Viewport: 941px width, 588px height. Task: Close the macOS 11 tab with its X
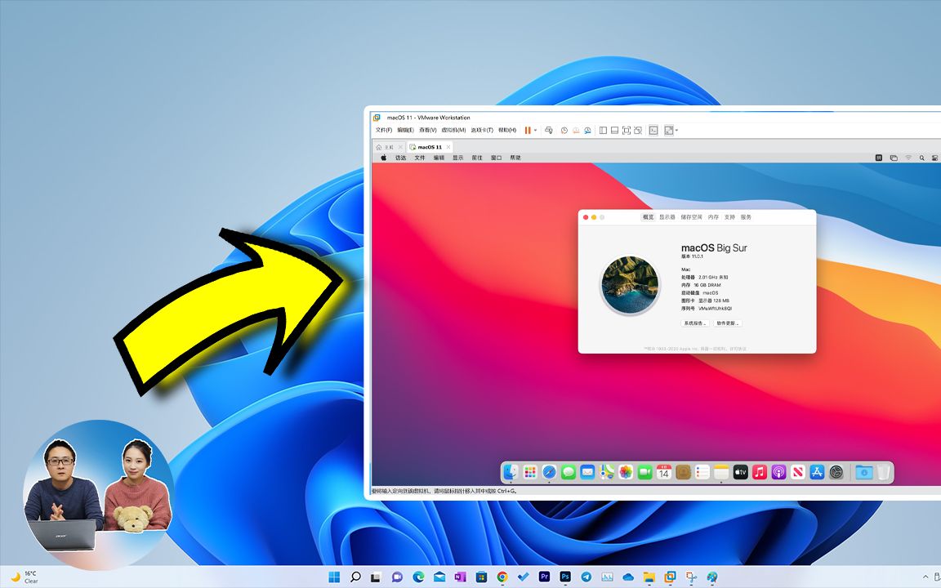tap(448, 147)
